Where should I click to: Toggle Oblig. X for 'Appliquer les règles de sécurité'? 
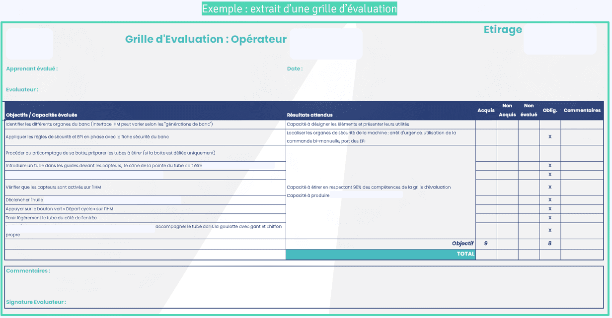tap(550, 137)
